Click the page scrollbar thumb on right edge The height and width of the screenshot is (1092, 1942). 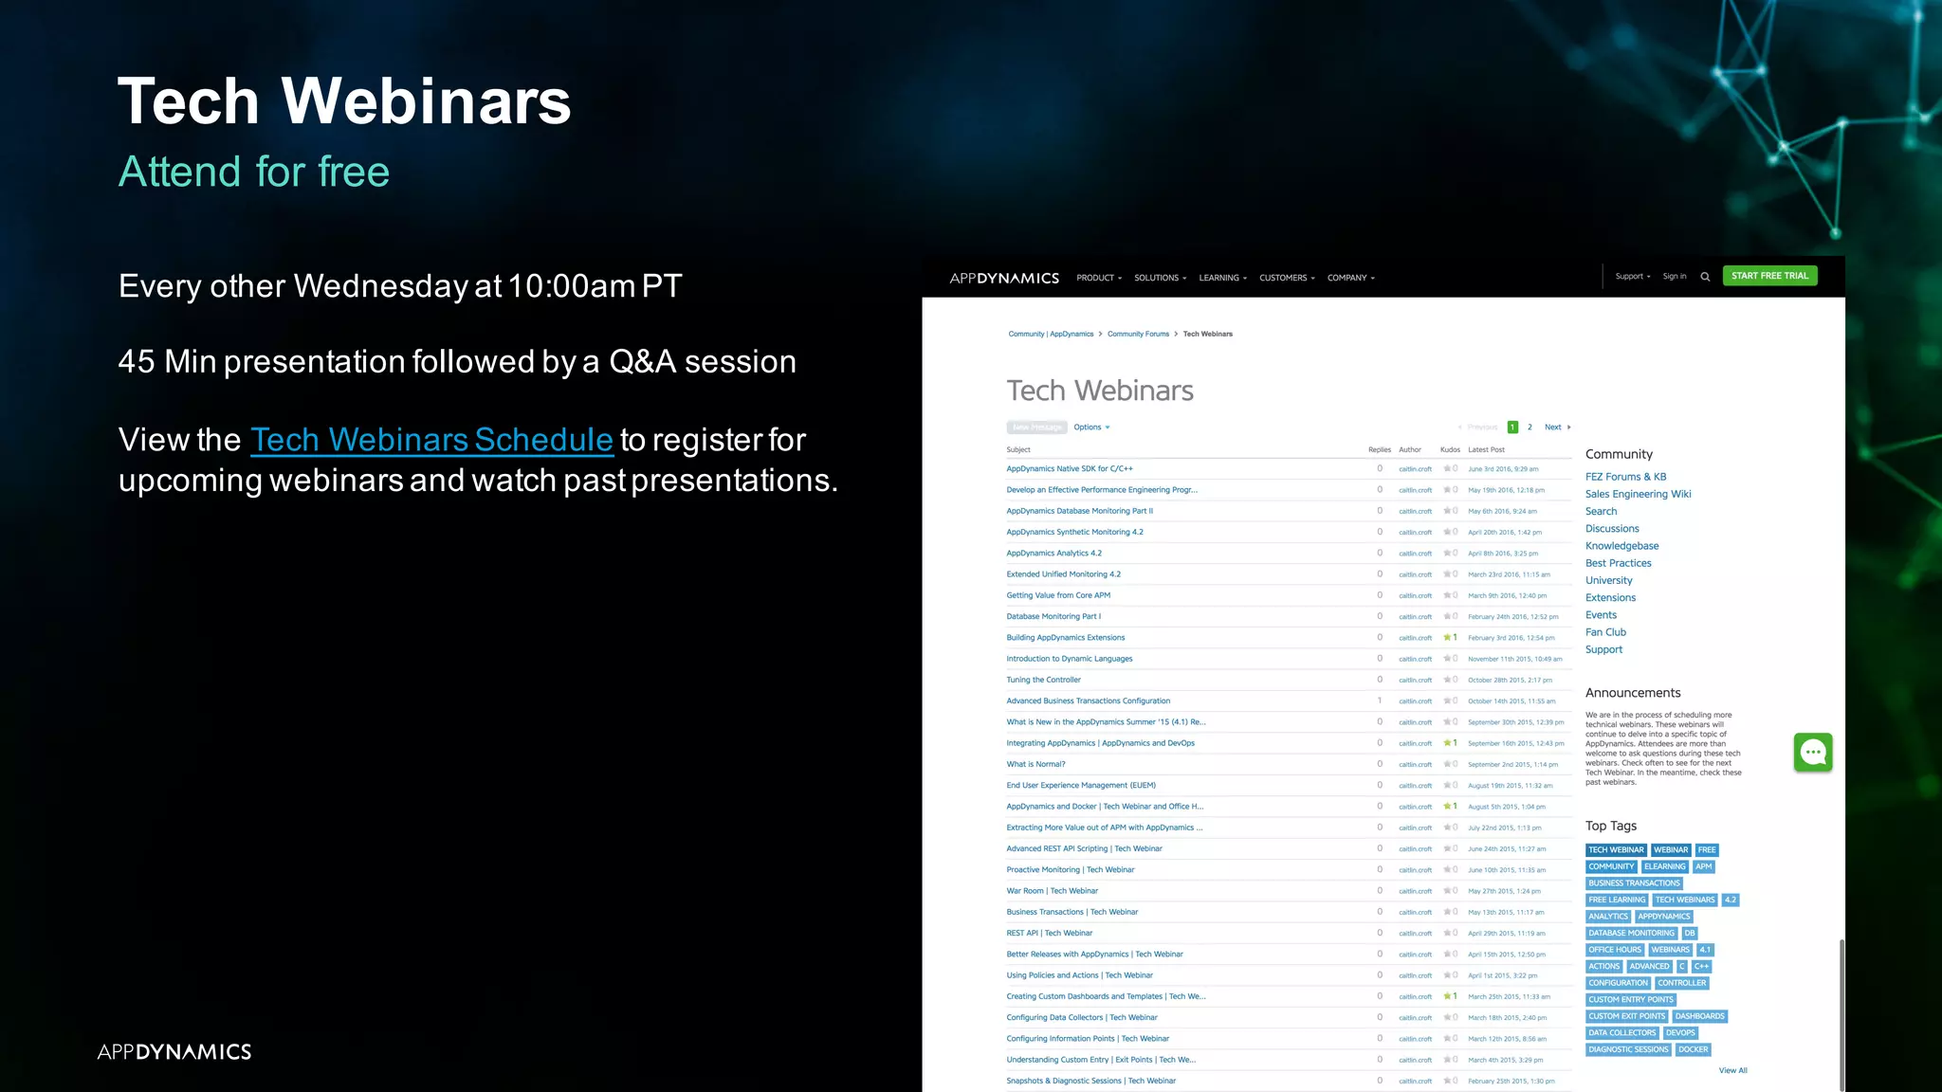(x=1841, y=1014)
